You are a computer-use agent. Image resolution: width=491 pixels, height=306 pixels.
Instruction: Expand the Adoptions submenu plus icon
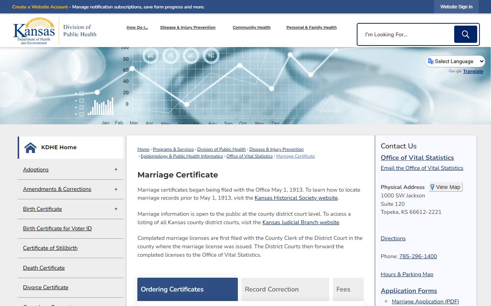(x=116, y=169)
